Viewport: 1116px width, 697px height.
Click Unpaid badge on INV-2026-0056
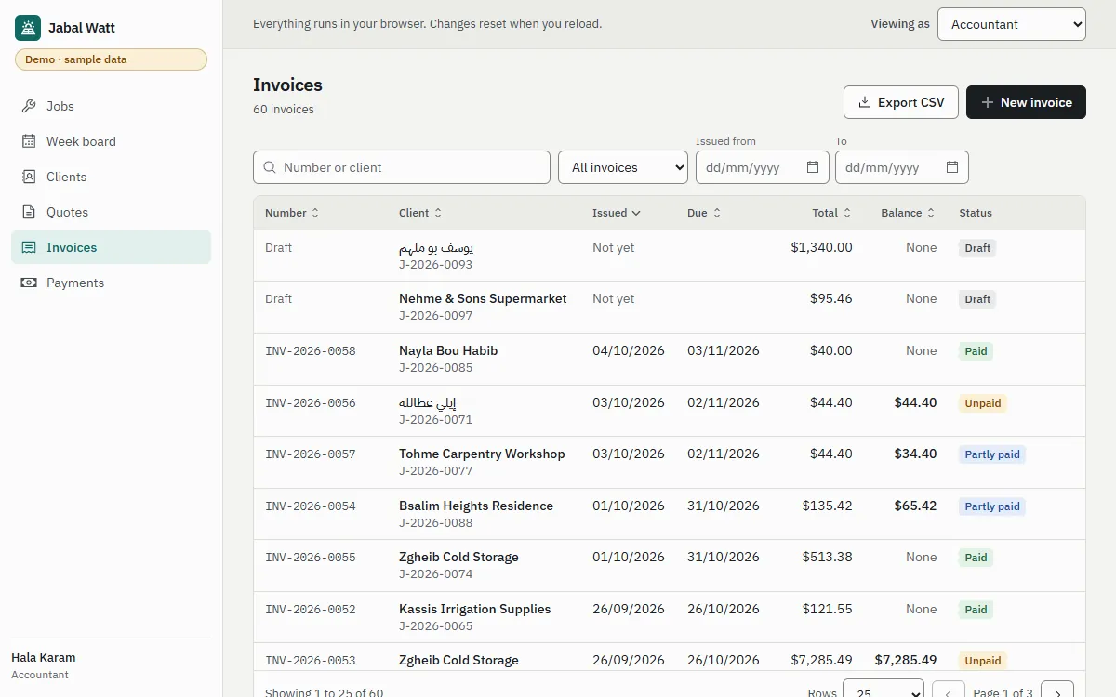[983, 403]
